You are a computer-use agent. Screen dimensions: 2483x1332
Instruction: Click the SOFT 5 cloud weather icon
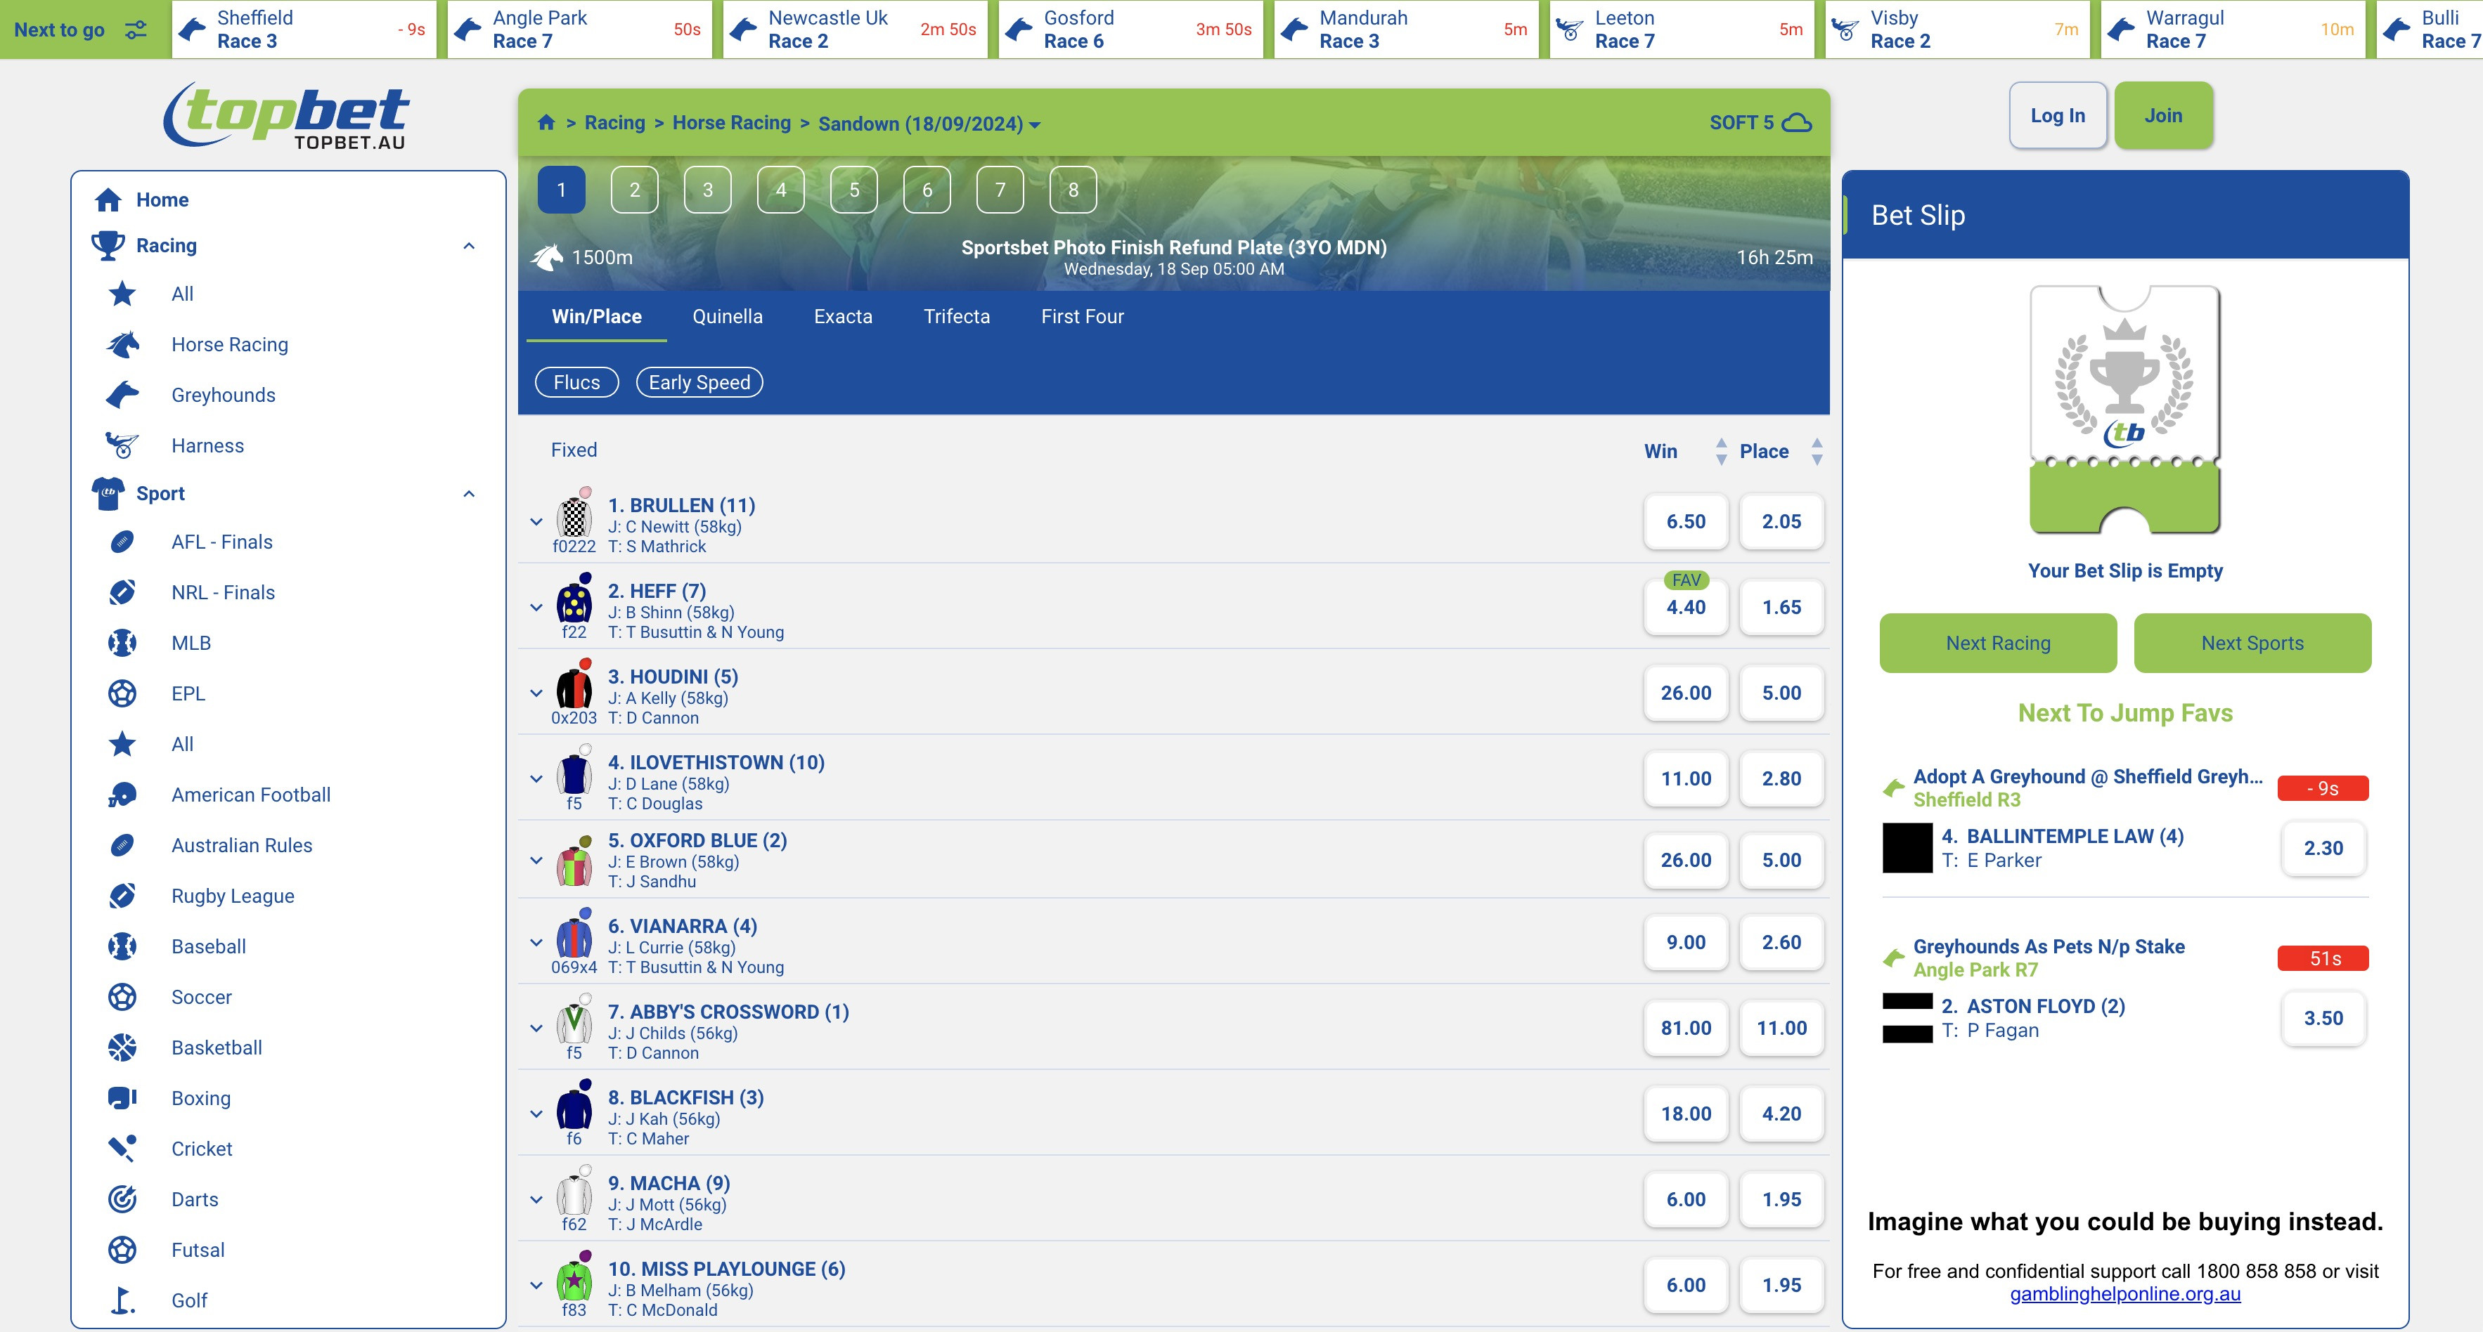click(1797, 122)
